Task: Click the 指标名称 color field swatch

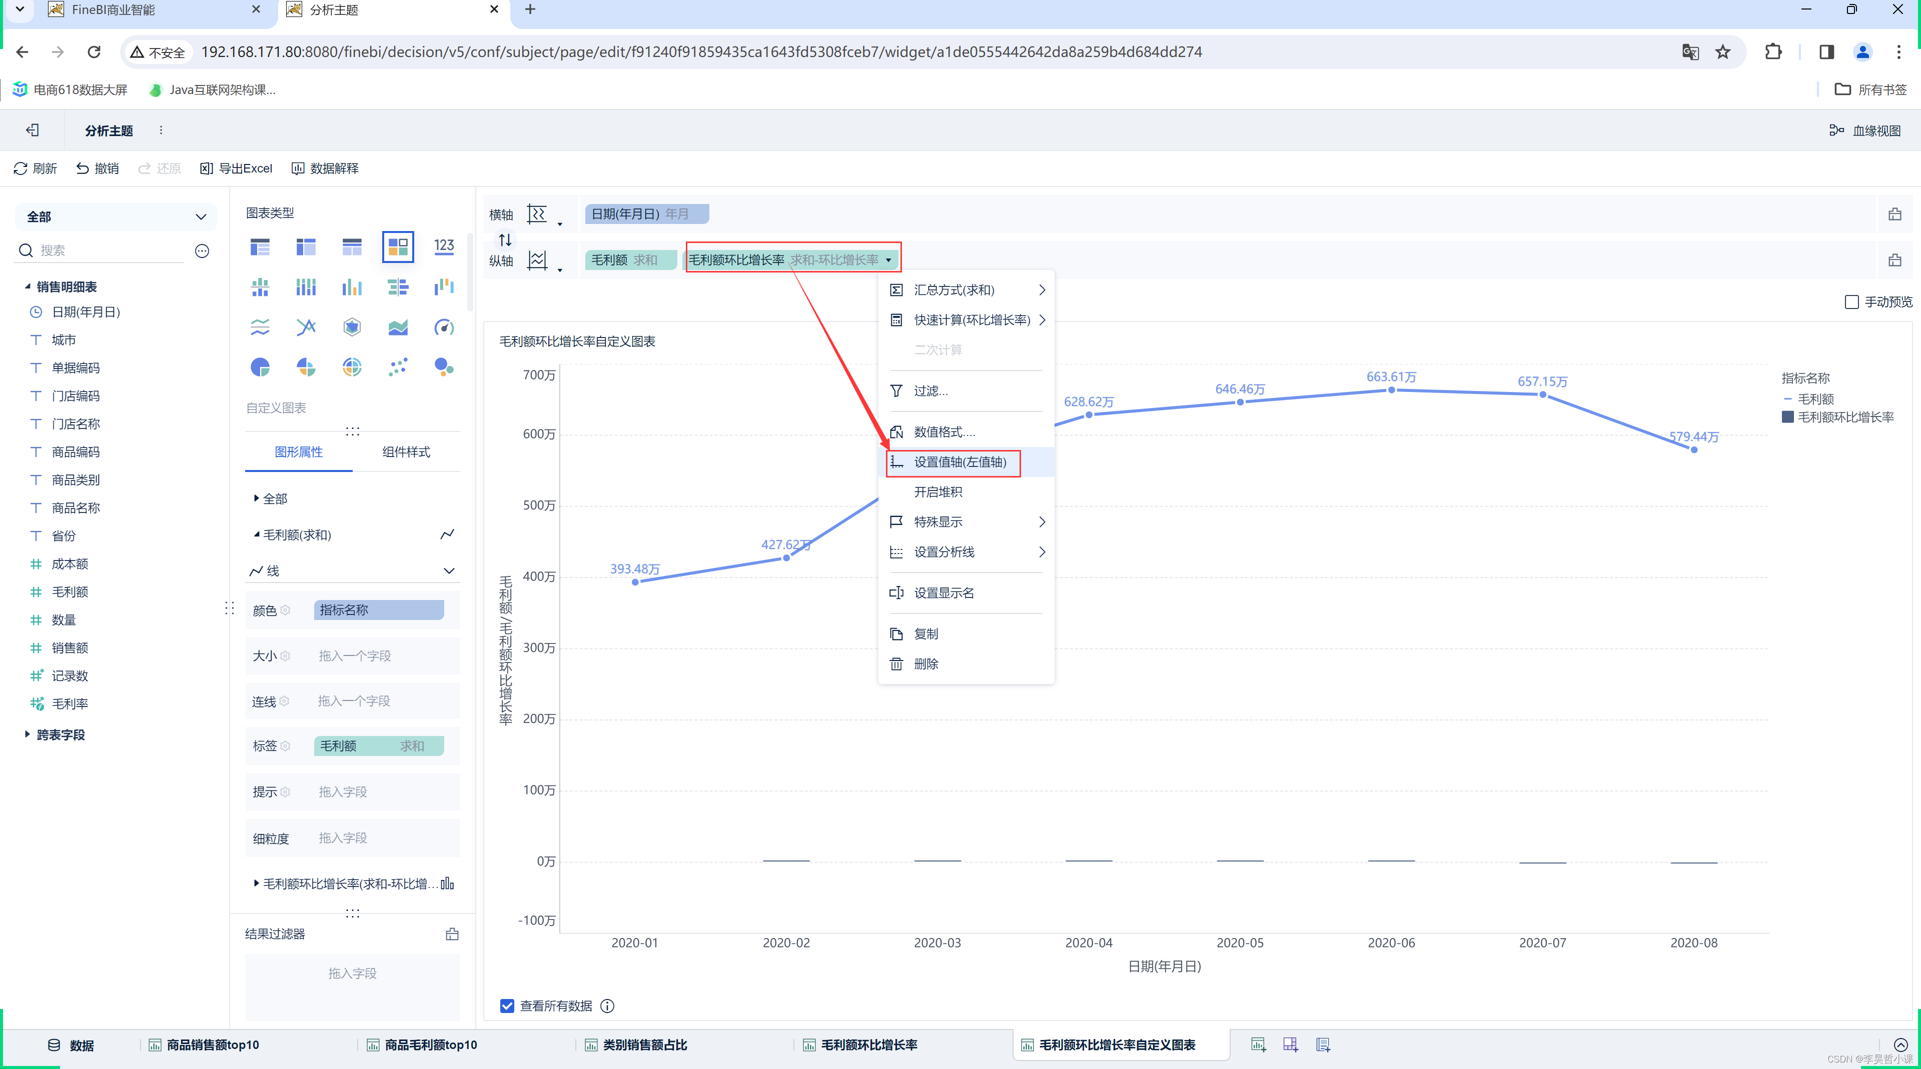Action: (379, 610)
